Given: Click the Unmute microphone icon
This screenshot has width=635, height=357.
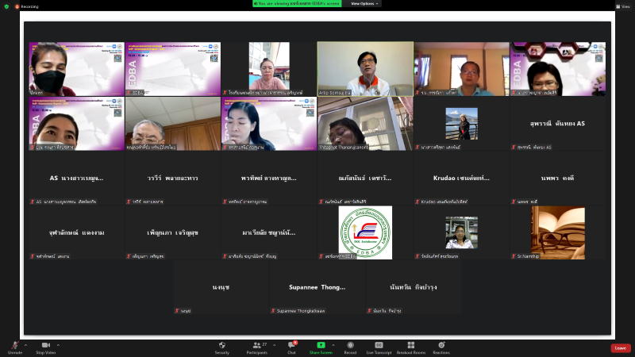Looking at the screenshot, I should 15,345.
